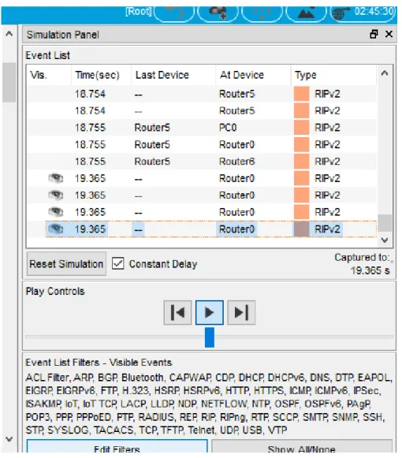Image resolution: width=402 pixels, height=458 pixels.
Task: Click the play speed slider handle
Action: [x=210, y=337]
